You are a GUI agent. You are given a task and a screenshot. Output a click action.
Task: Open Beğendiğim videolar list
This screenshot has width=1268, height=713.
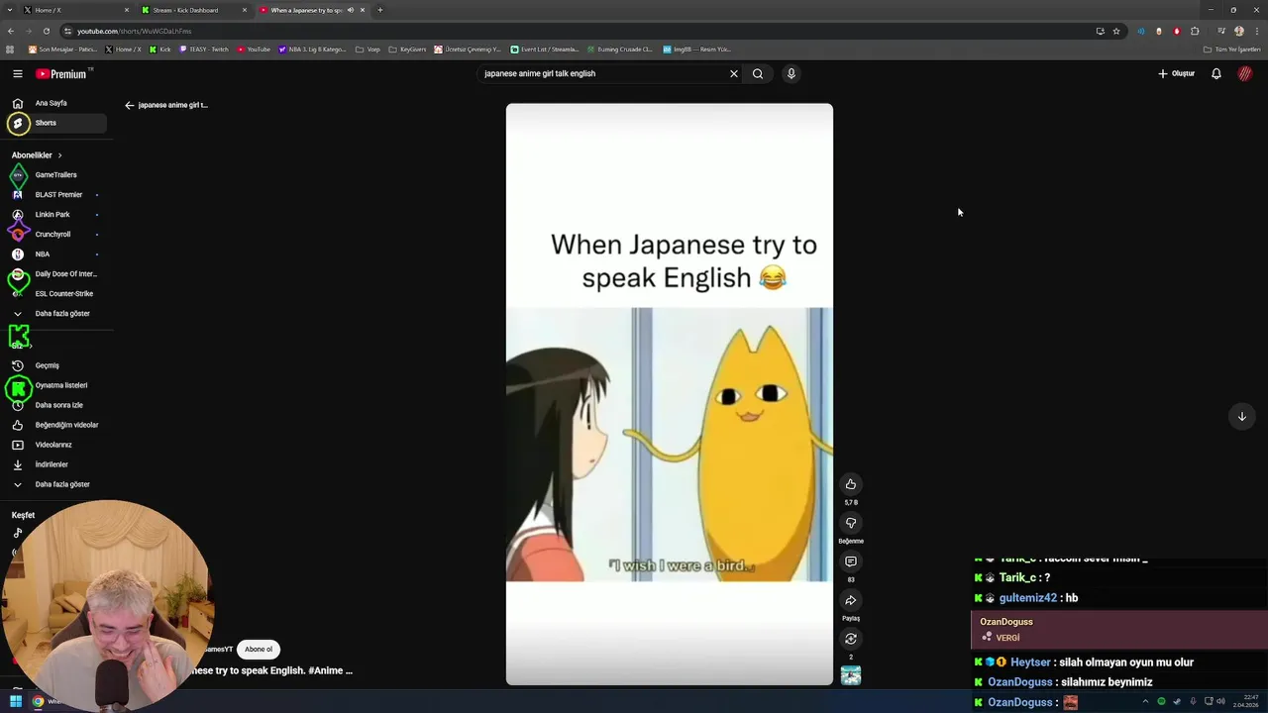click(x=55, y=425)
